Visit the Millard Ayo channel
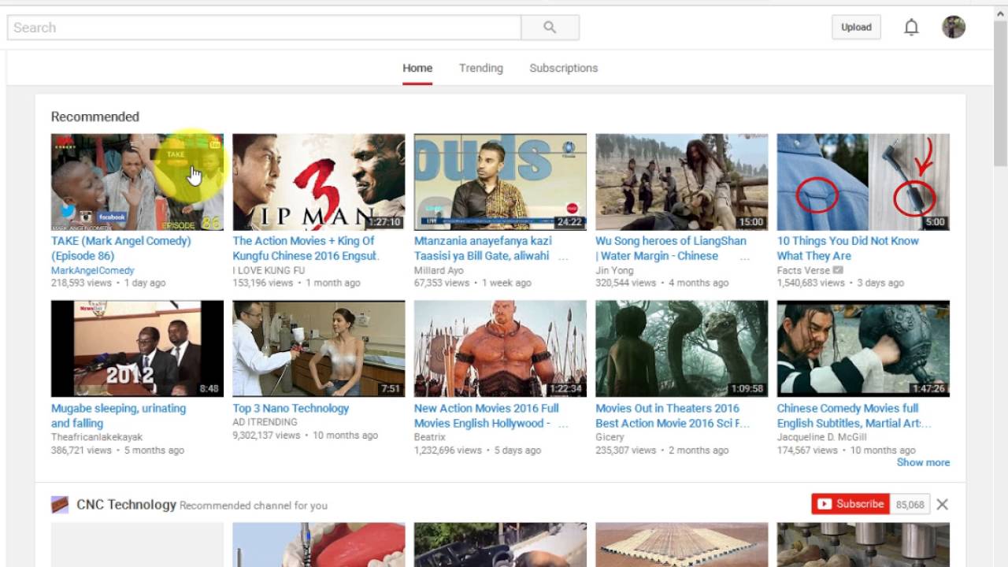Viewport: 1008px width, 567px height. (x=439, y=270)
